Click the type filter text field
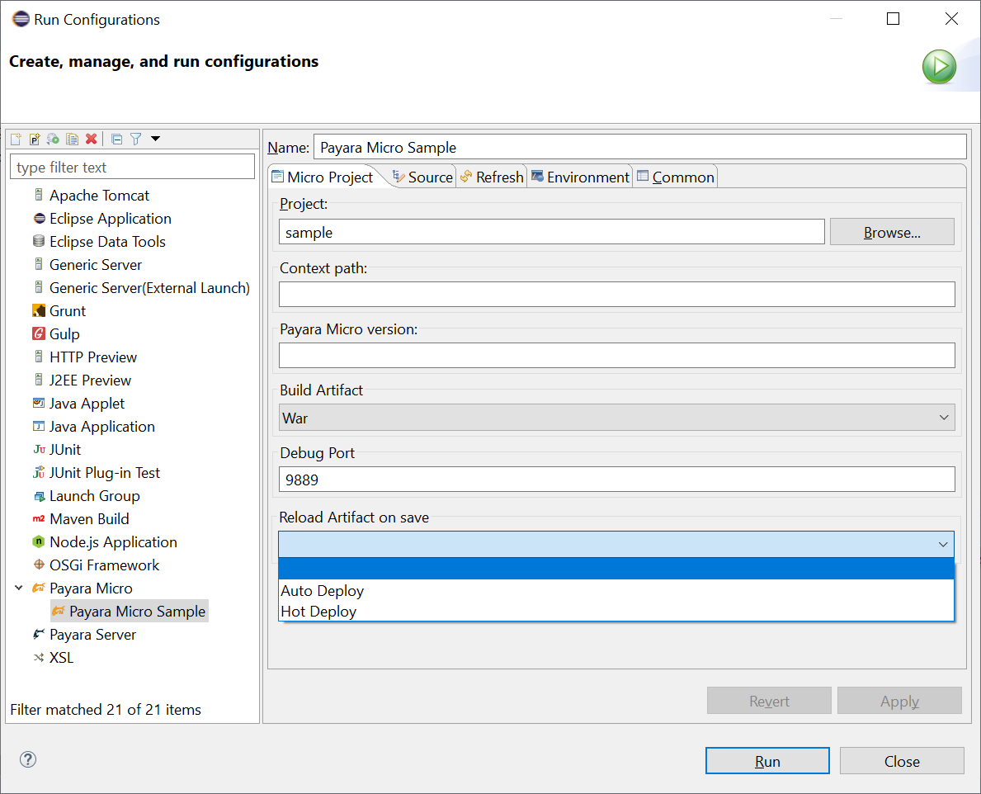Screen dimensions: 981x794 coord(132,167)
